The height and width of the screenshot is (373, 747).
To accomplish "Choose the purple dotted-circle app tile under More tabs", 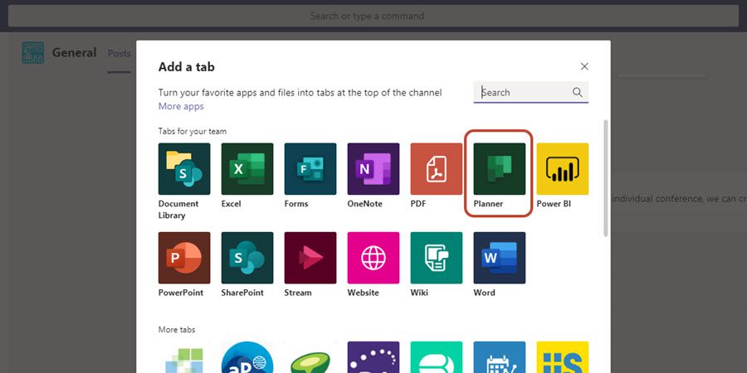I will tap(373, 356).
